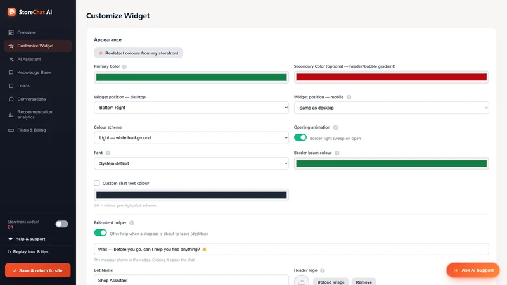Click the Opening animation help icon
The width and height of the screenshot is (507, 285).
(x=336, y=127)
